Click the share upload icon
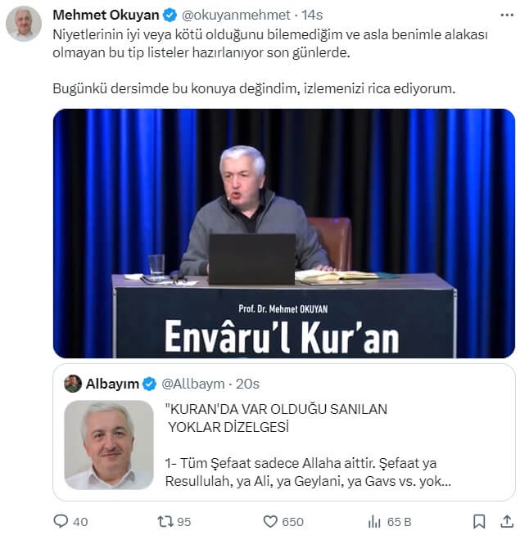The image size is (520, 535). point(507,521)
